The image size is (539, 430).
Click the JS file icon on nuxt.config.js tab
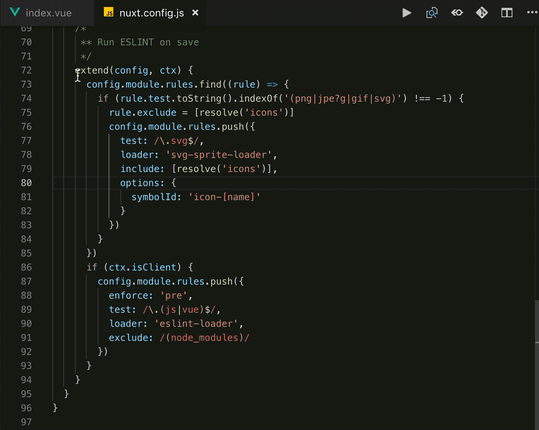pyautogui.click(x=109, y=13)
